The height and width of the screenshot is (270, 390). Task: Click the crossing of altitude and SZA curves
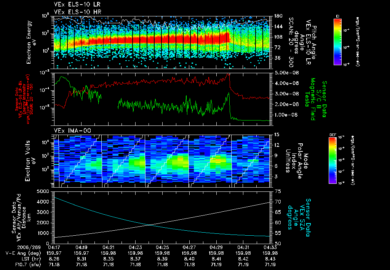coord(149,225)
